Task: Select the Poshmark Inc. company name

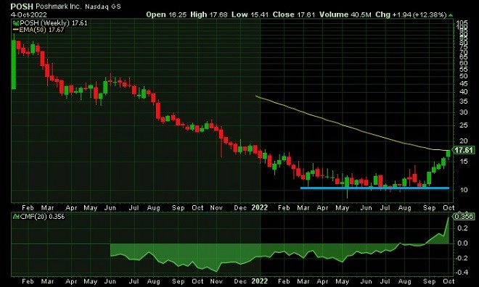Action: pyautogui.click(x=58, y=6)
